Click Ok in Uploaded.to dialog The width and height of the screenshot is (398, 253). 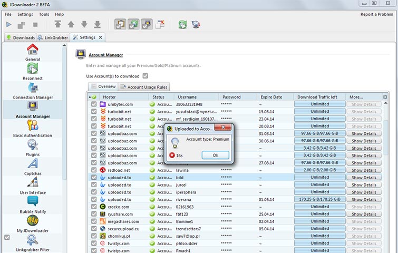pos(215,155)
